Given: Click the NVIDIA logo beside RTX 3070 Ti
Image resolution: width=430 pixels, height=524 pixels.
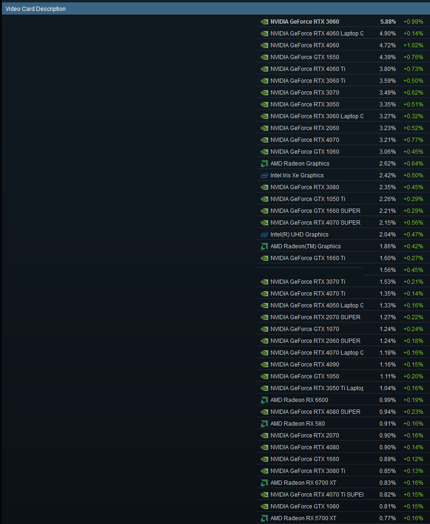Looking at the screenshot, I should click(264, 282).
